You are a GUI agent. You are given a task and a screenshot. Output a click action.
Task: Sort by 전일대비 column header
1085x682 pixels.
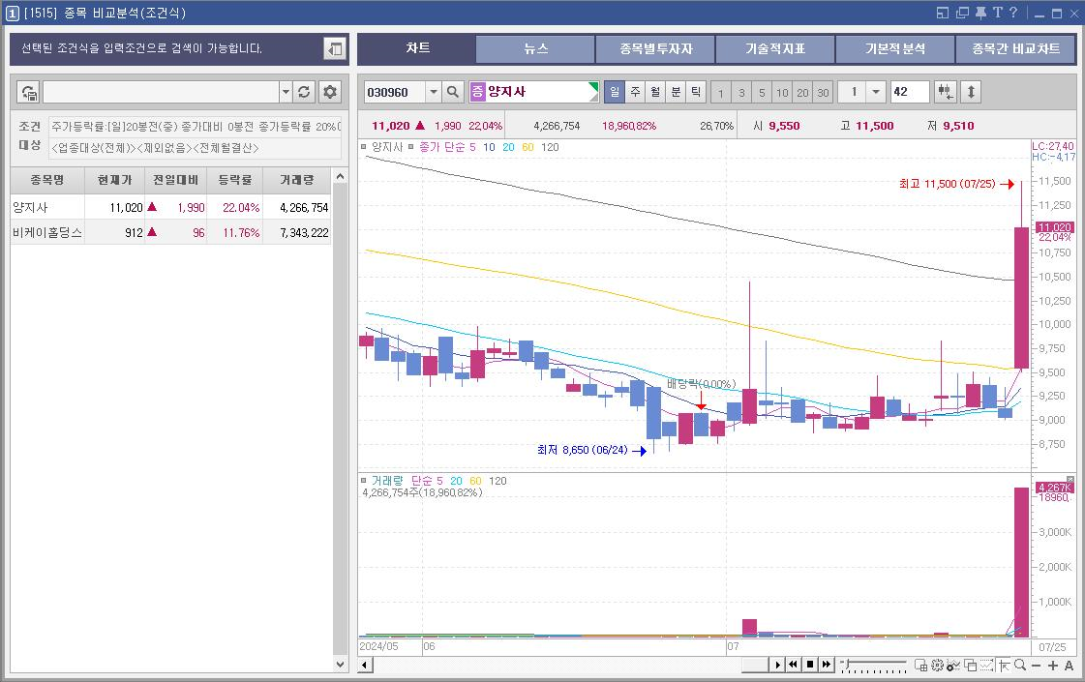176,180
